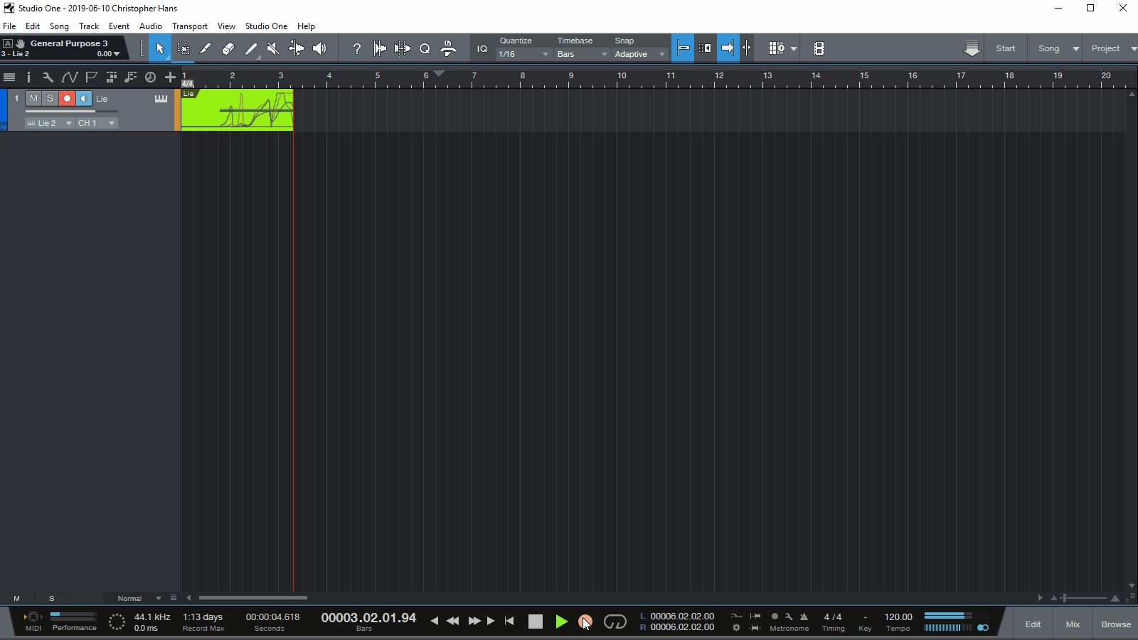Open the Song menu
Viewport: 1138px width, 640px height.
59,26
